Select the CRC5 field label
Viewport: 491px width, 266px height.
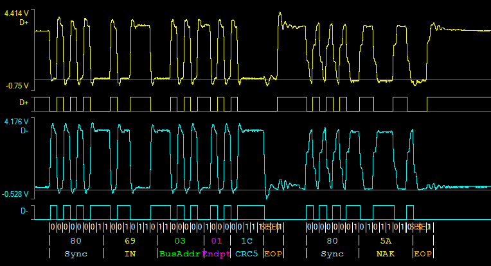(x=247, y=254)
